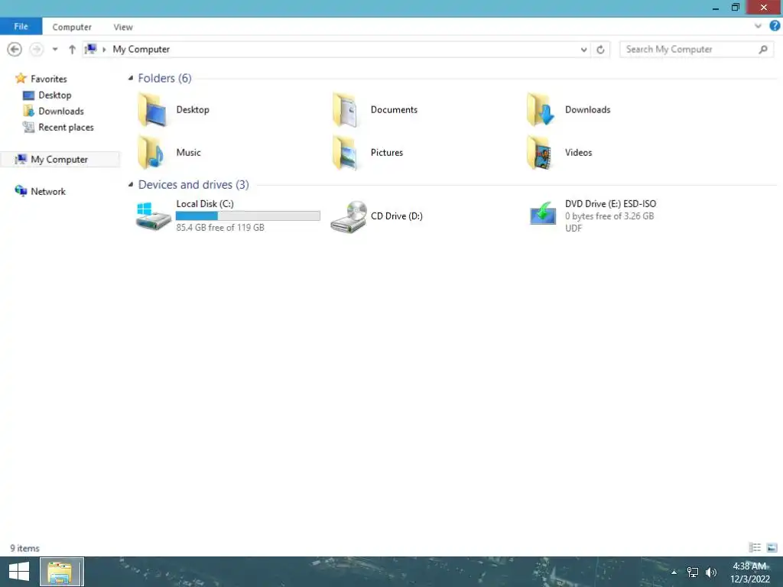Open Help with the question mark icon

tap(775, 26)
